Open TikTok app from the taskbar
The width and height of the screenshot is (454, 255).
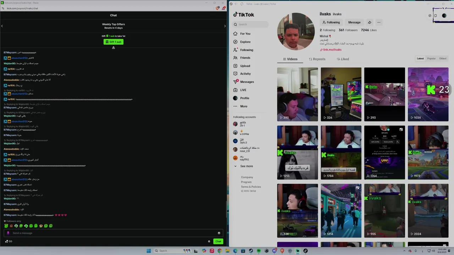click(x=305, y=251)
